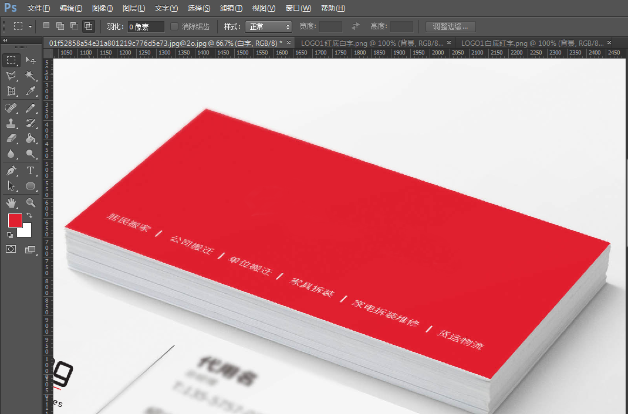Toggle Quick Mask mode

11,249
